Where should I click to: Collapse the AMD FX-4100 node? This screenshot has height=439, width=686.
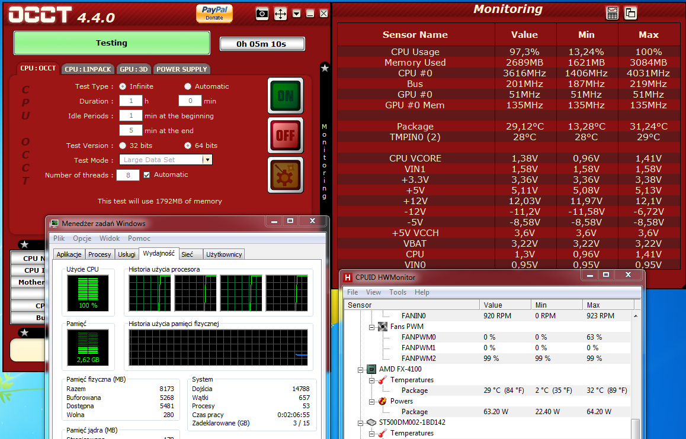361,370
